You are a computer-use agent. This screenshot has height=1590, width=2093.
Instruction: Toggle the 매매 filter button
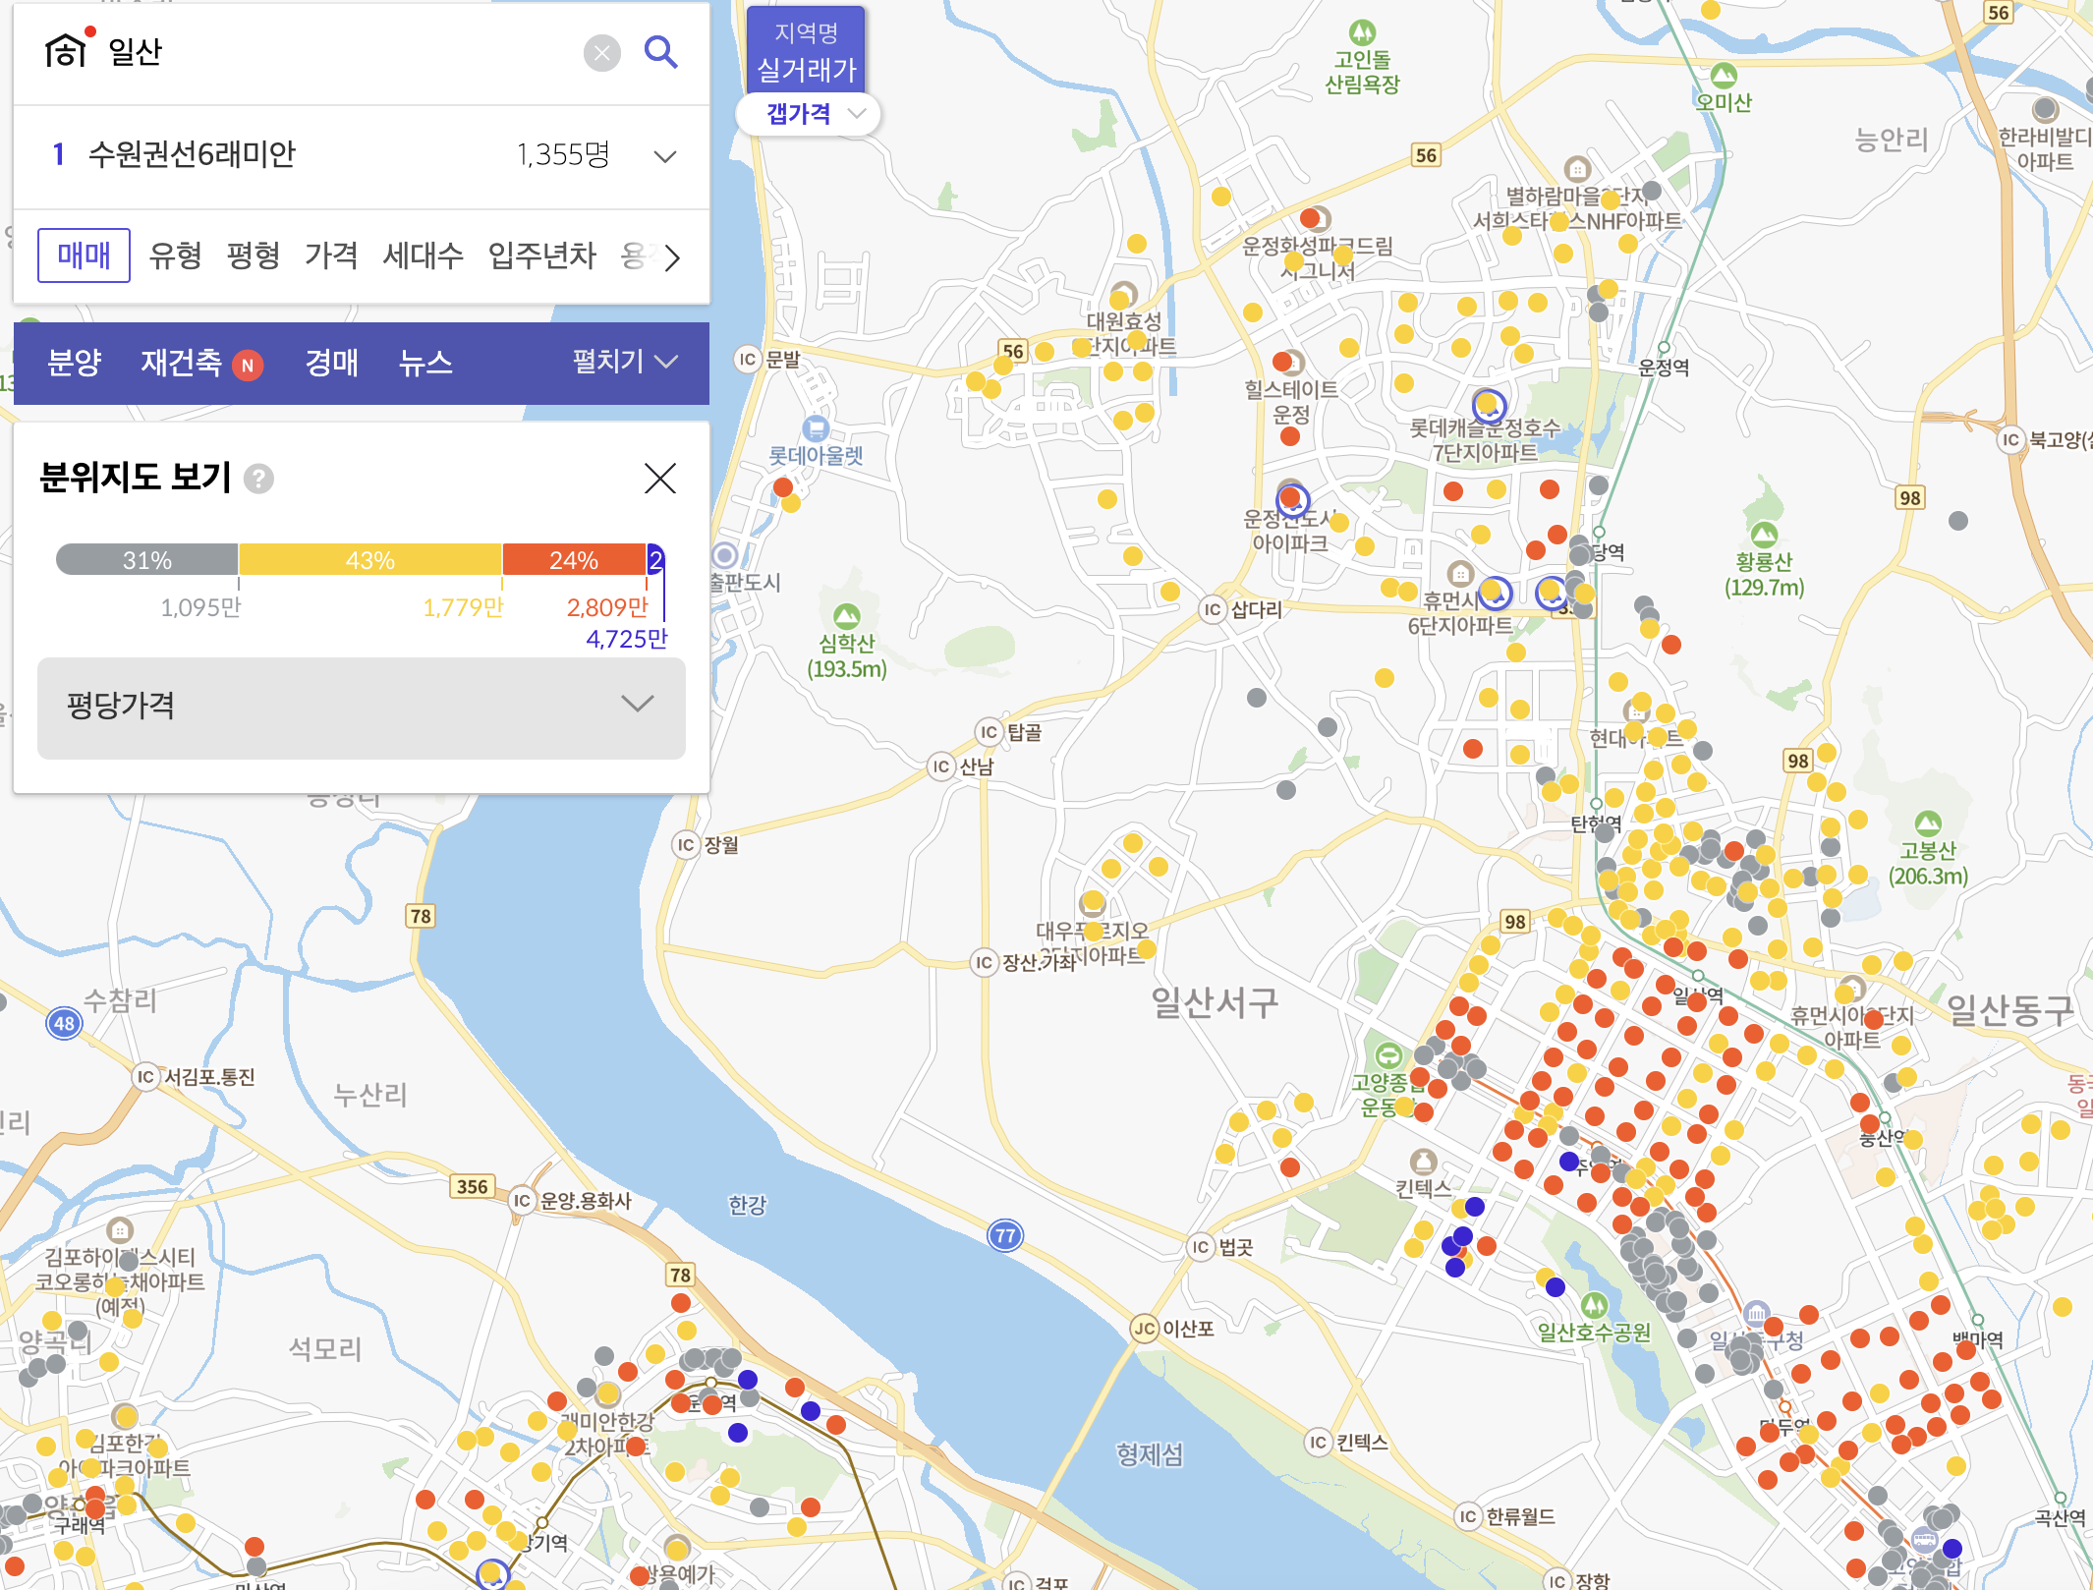click(84, 256)
